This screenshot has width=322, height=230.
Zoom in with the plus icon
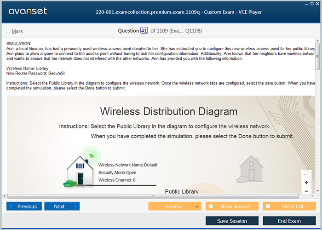(x=306, y=183)
